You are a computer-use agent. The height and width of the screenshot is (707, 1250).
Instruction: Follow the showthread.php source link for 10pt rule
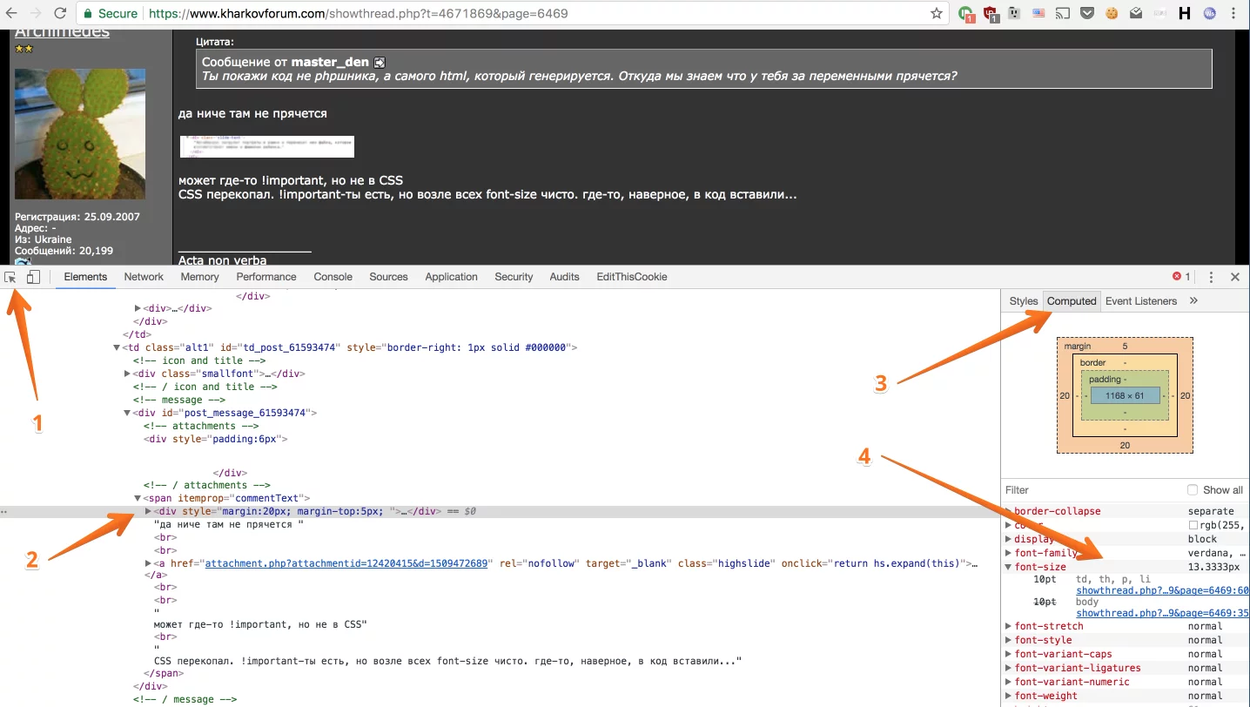click(1162, 590)
